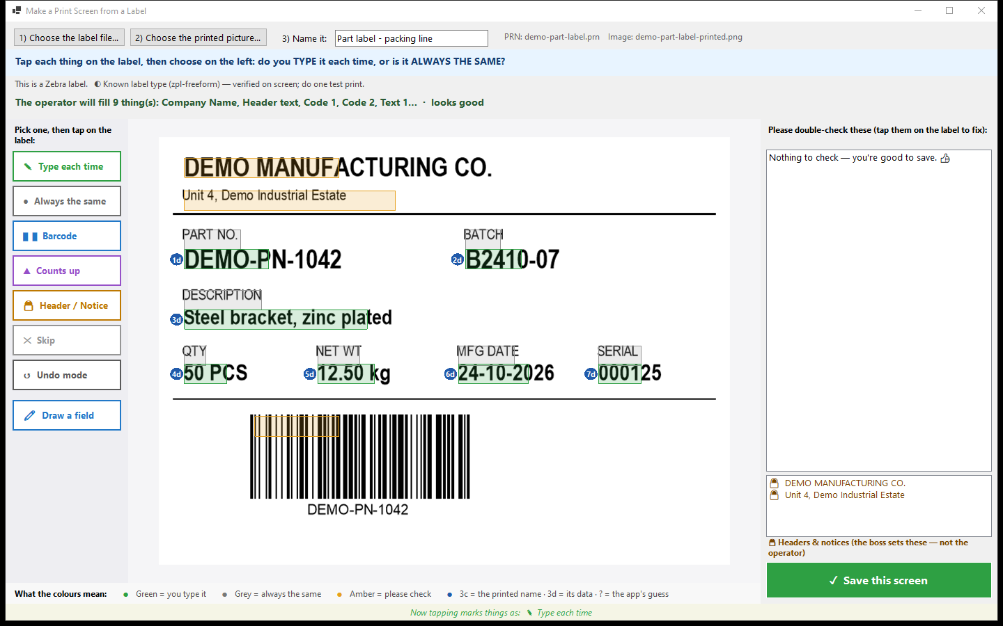Click the 1d marker beside DEMO-PN-1042

click(x=176, y=259)
